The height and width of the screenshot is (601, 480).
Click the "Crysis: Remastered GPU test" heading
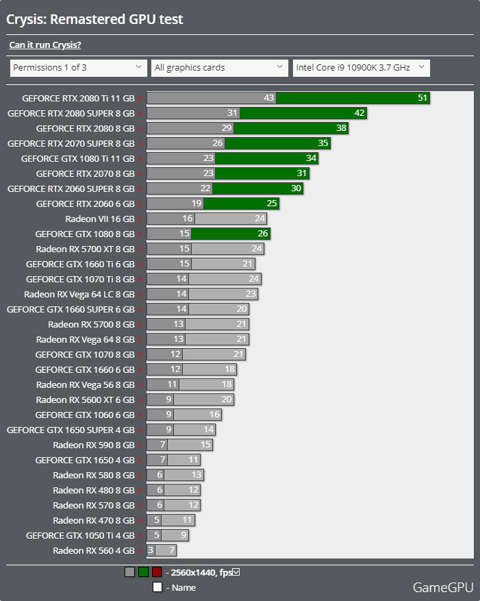pos(94,19)
